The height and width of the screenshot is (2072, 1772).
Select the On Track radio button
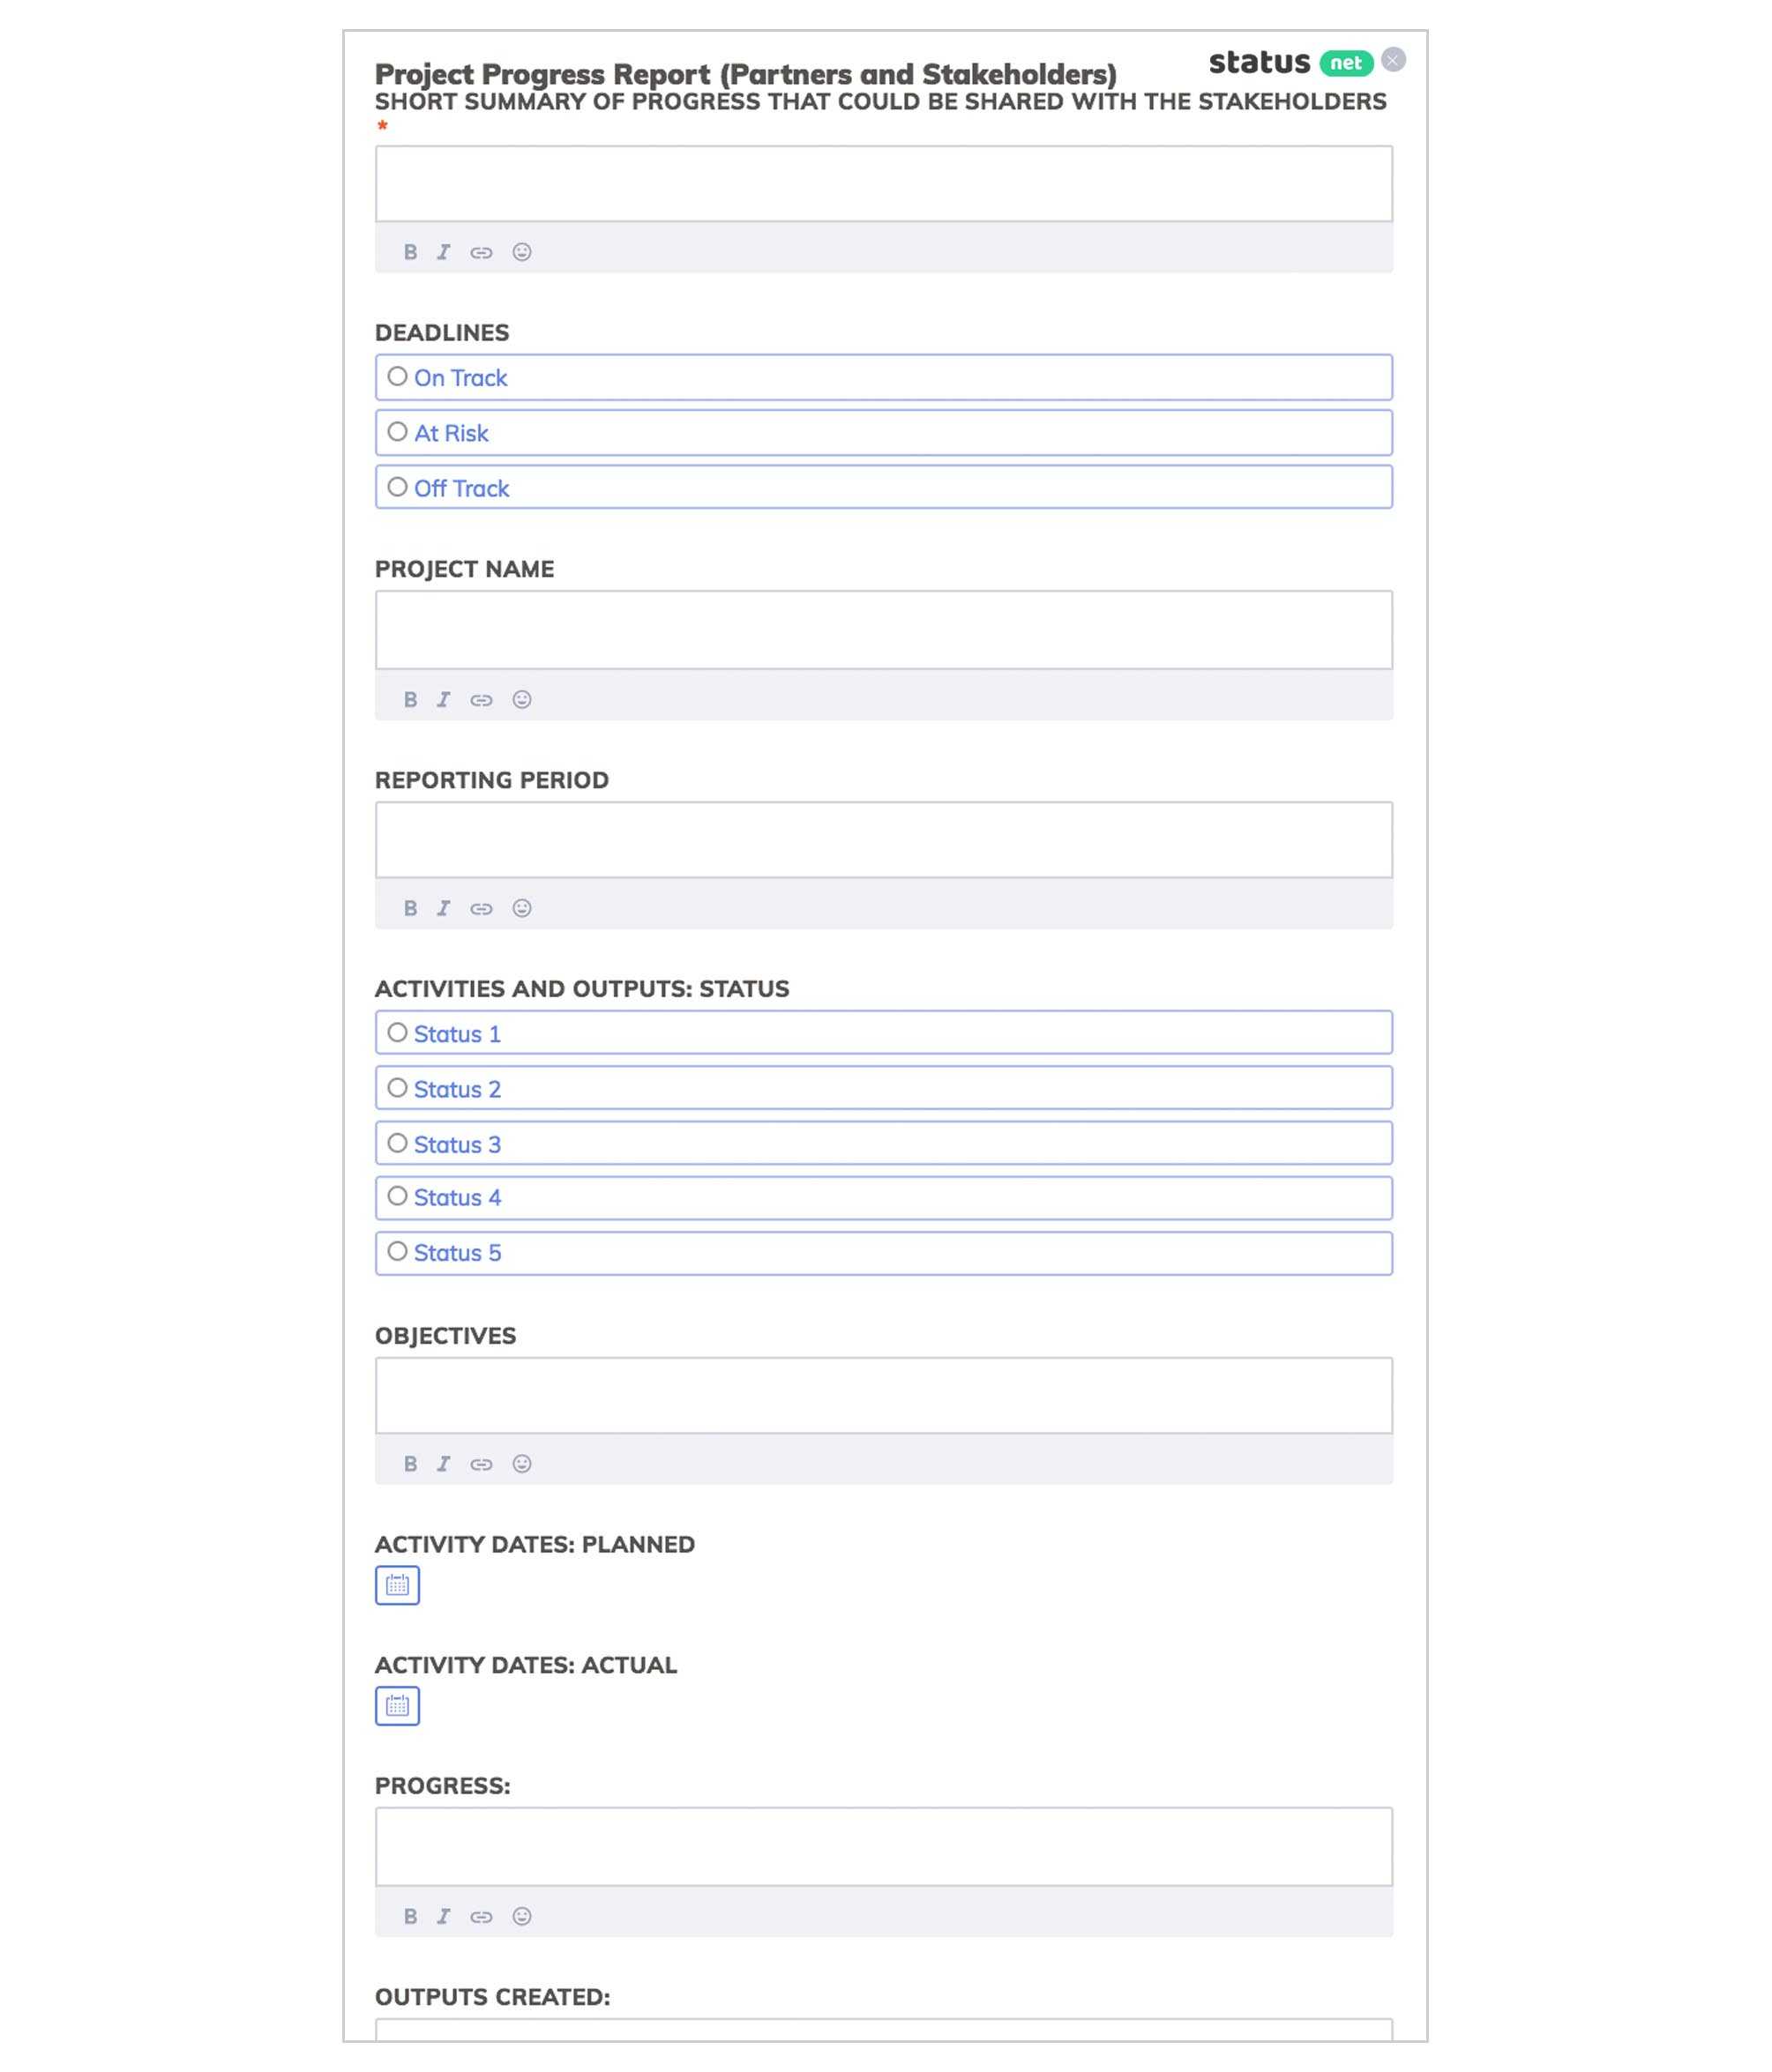[x=397, y=376]
